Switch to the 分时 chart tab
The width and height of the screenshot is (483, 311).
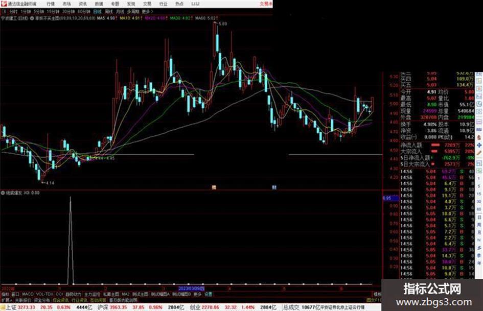pos(14,11)
